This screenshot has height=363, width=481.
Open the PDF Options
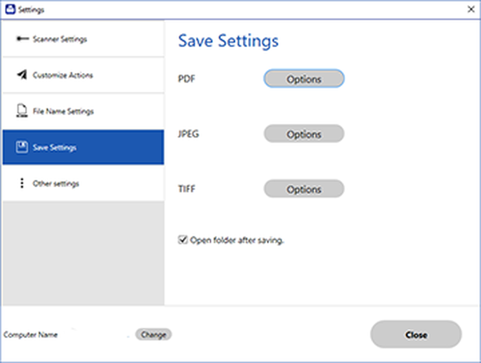pyautogui.click(x=304, y=79)
